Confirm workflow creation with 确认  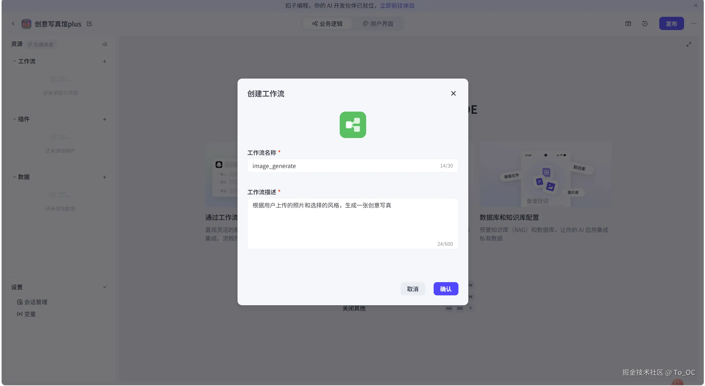coord(446,289)
